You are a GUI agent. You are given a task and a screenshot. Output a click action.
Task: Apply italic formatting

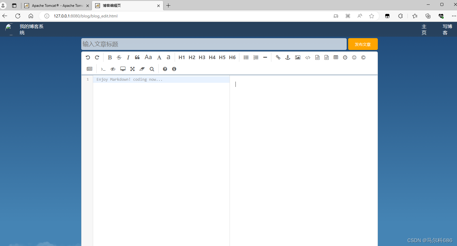128,57
